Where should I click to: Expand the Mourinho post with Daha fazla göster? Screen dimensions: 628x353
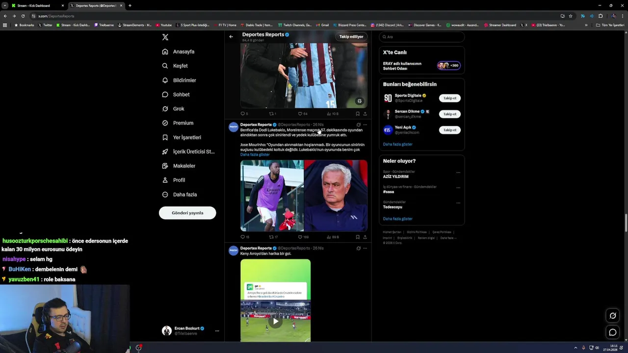255,154
